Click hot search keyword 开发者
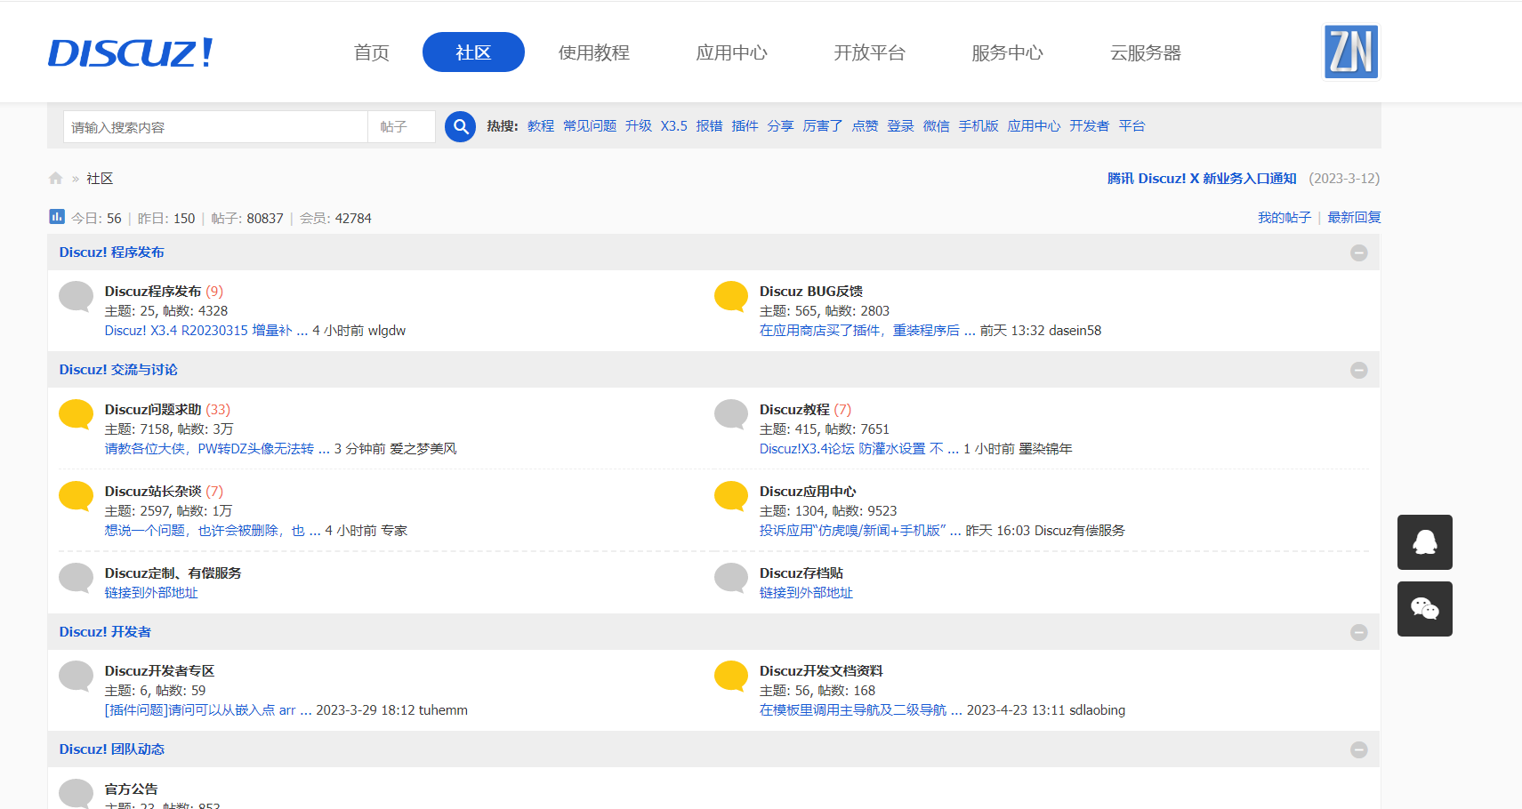Viewport: 1522px width, 809px height. [1090, 126]
